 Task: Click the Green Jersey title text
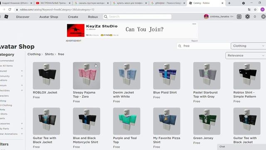[x=203, y=138]
